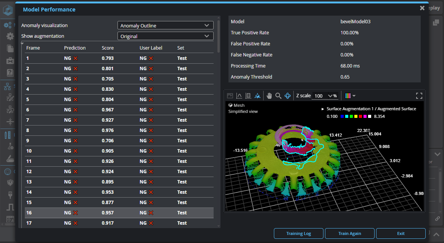Select frame 8 row in table

[119, 130]
